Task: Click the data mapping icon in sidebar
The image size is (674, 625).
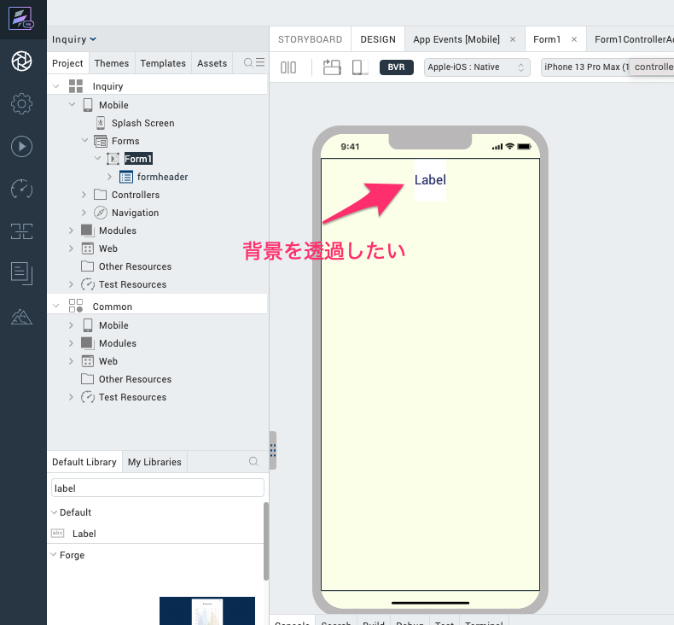Action: pos(21,231)
